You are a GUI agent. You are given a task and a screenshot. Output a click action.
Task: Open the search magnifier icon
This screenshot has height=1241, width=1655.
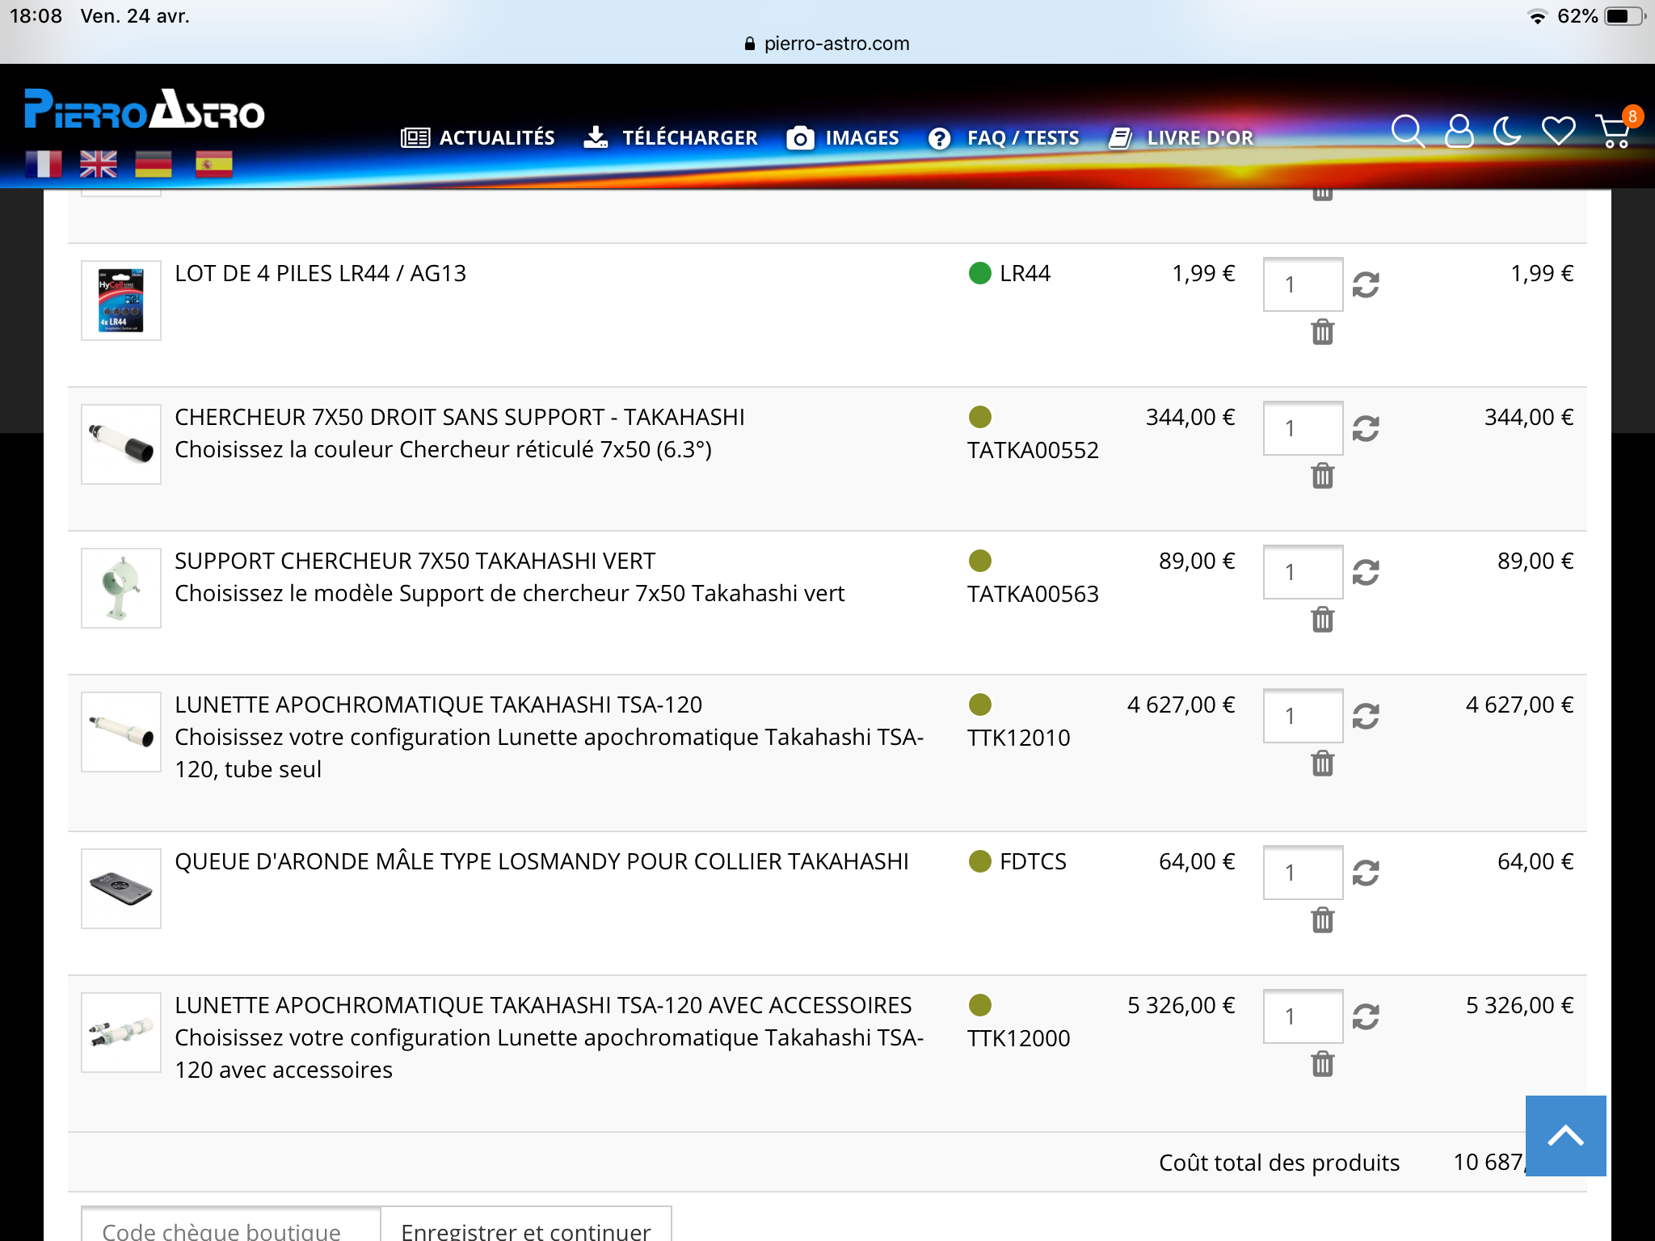point(1407,131)
